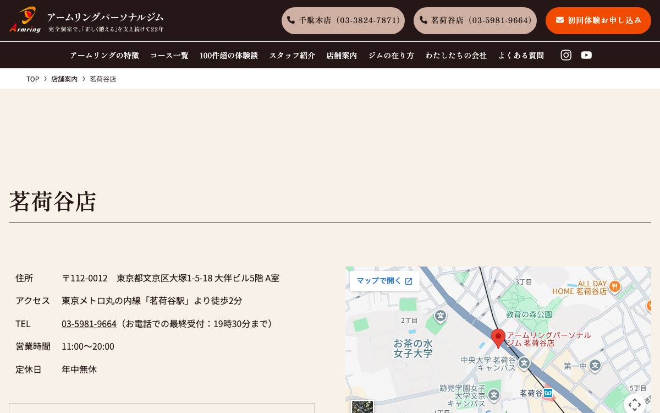Open コース一覧 menu item

tap(169, 55)
